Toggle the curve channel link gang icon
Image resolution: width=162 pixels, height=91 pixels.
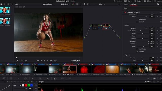point(21,85)
